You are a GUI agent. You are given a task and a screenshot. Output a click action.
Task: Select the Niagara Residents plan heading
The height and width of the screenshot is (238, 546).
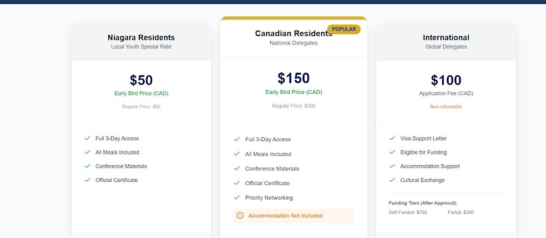[141, 38]
